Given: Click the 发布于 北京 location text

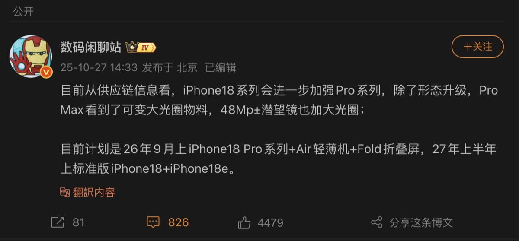Looking at the screenshot, I should point(170,67).
